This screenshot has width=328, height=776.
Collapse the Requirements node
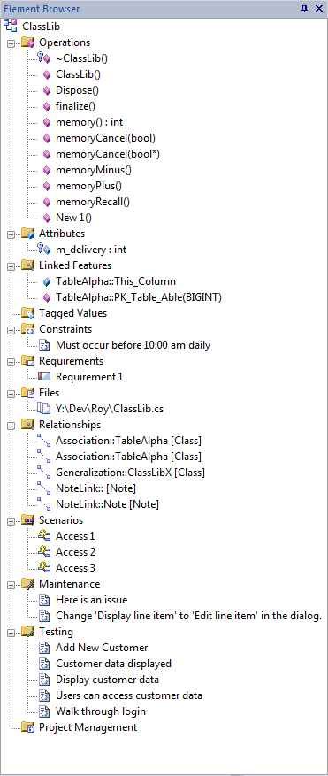point(11,361)
